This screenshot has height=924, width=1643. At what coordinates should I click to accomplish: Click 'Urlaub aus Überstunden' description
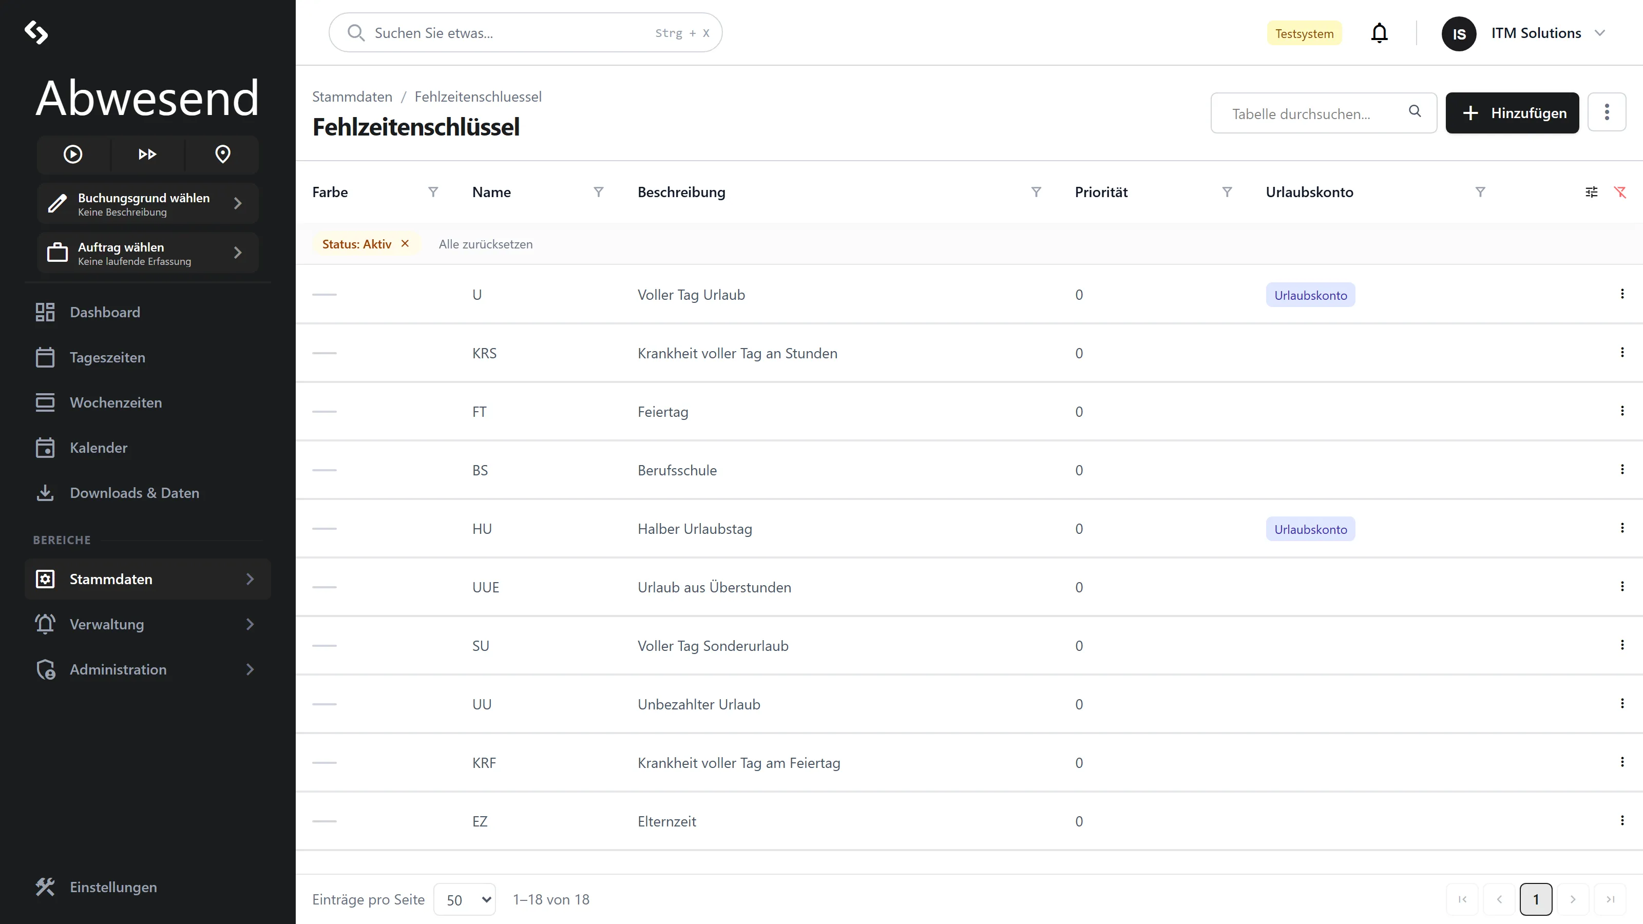click(x=714, y=587)
